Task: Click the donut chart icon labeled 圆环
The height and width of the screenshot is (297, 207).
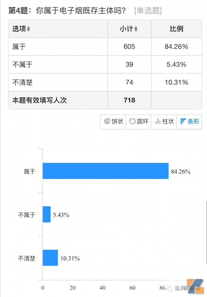Action: pos(138,122)
